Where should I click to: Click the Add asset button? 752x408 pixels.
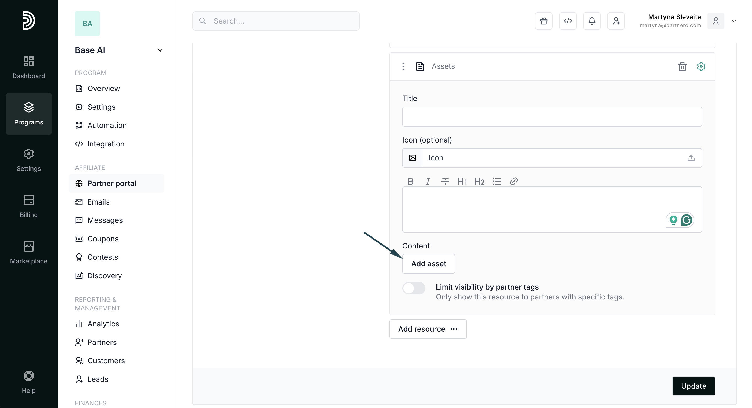(x=428, y=264)
